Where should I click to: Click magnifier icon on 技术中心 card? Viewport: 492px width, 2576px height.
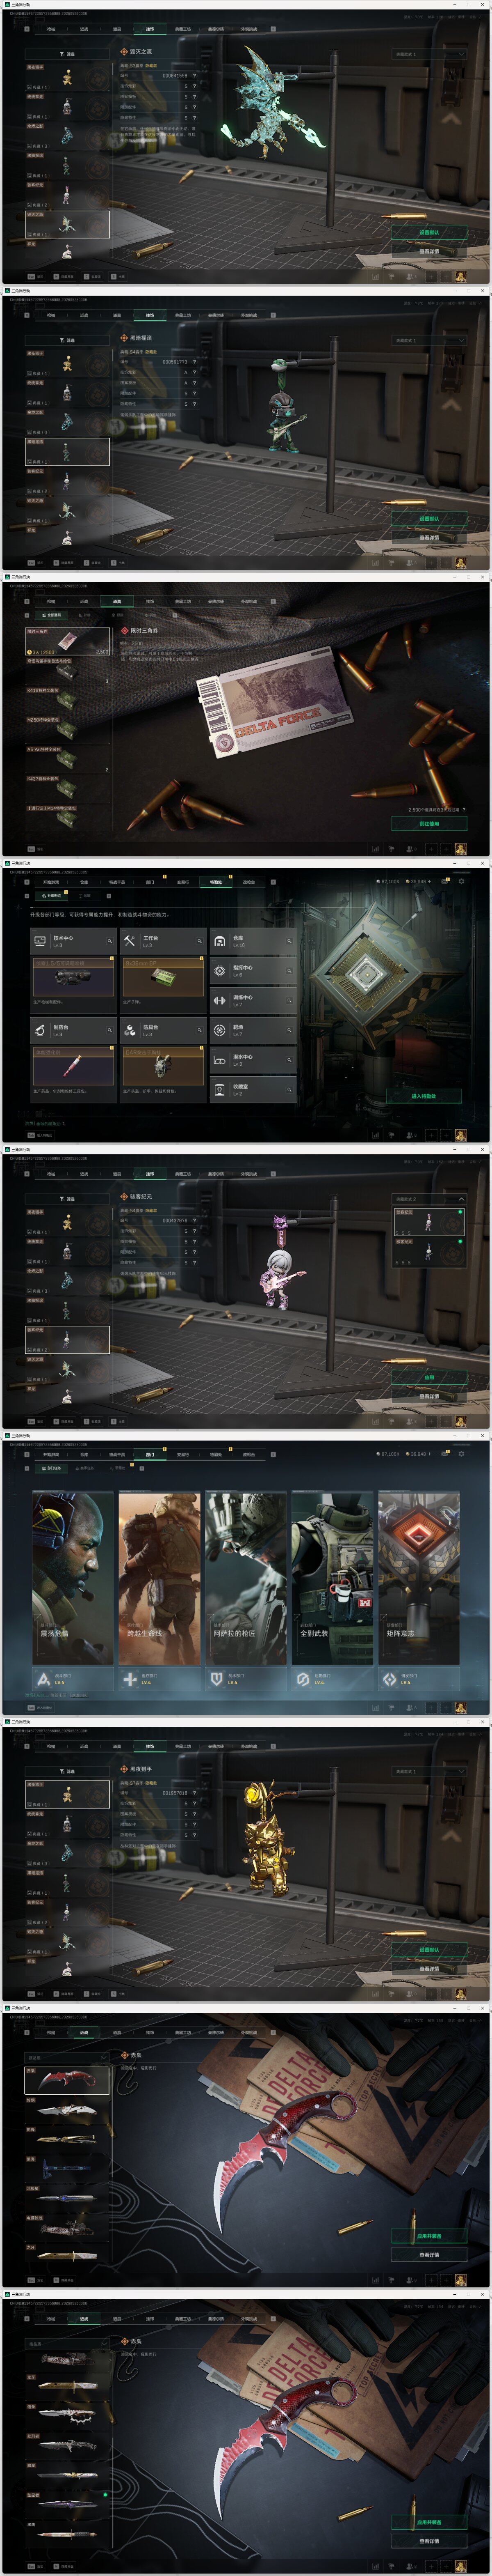click(x=110, y=941)
